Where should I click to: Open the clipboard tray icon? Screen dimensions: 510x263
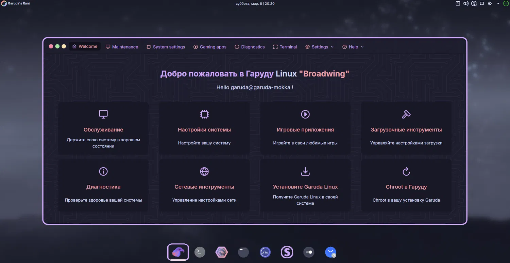click(458, 3)
